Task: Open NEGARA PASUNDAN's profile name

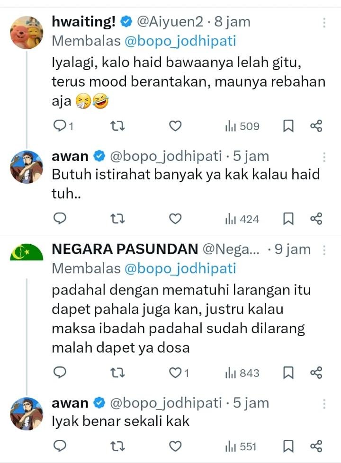Action: pos(125,249)
